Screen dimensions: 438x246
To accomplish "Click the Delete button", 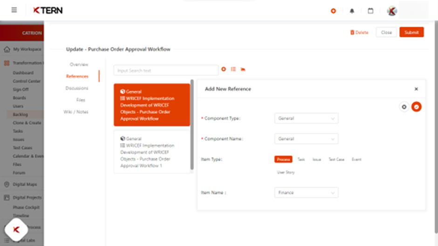I will (359, 33).
